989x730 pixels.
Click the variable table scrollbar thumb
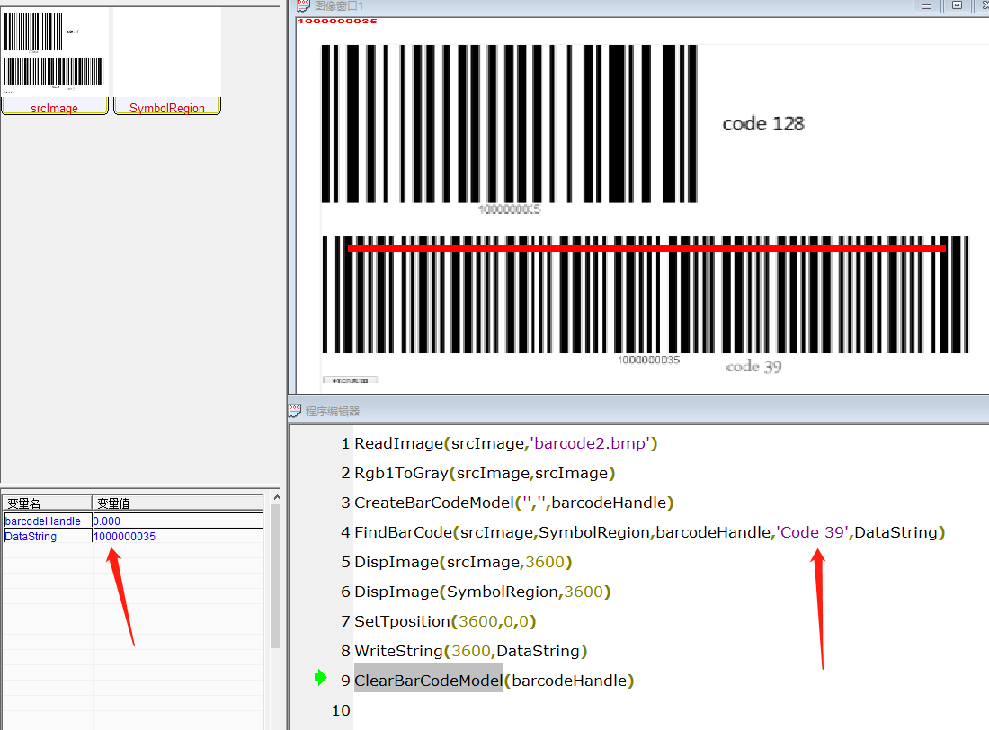coord(276,576)
